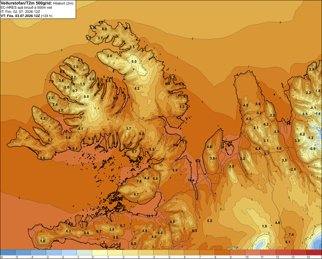
Task: Click the 7.8 temperature label
Action: coord(139,181)
